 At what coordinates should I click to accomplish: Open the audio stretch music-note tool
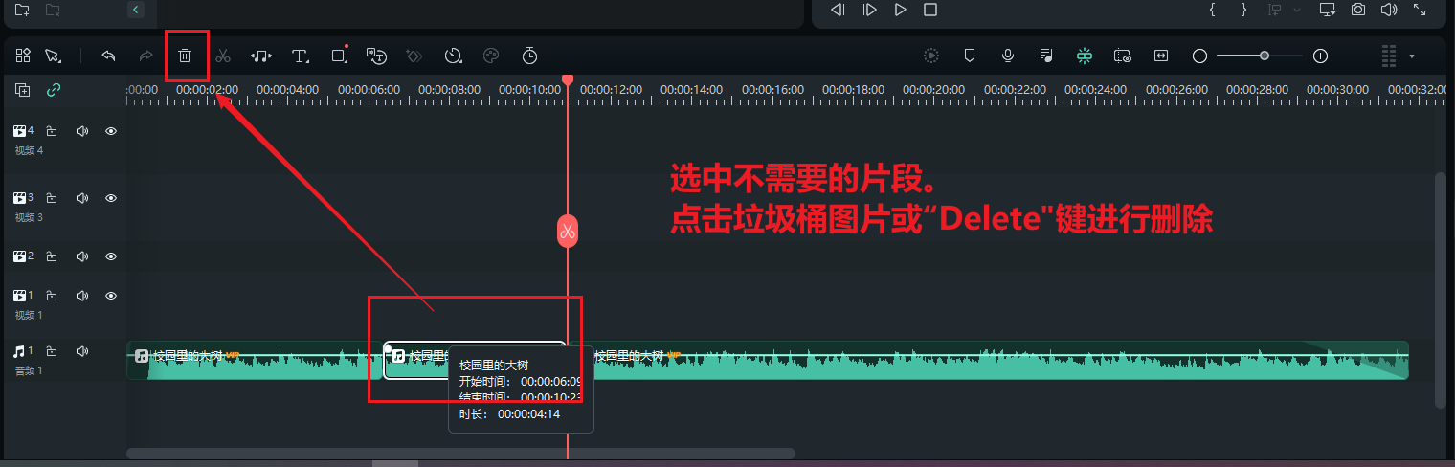point(261,56)
